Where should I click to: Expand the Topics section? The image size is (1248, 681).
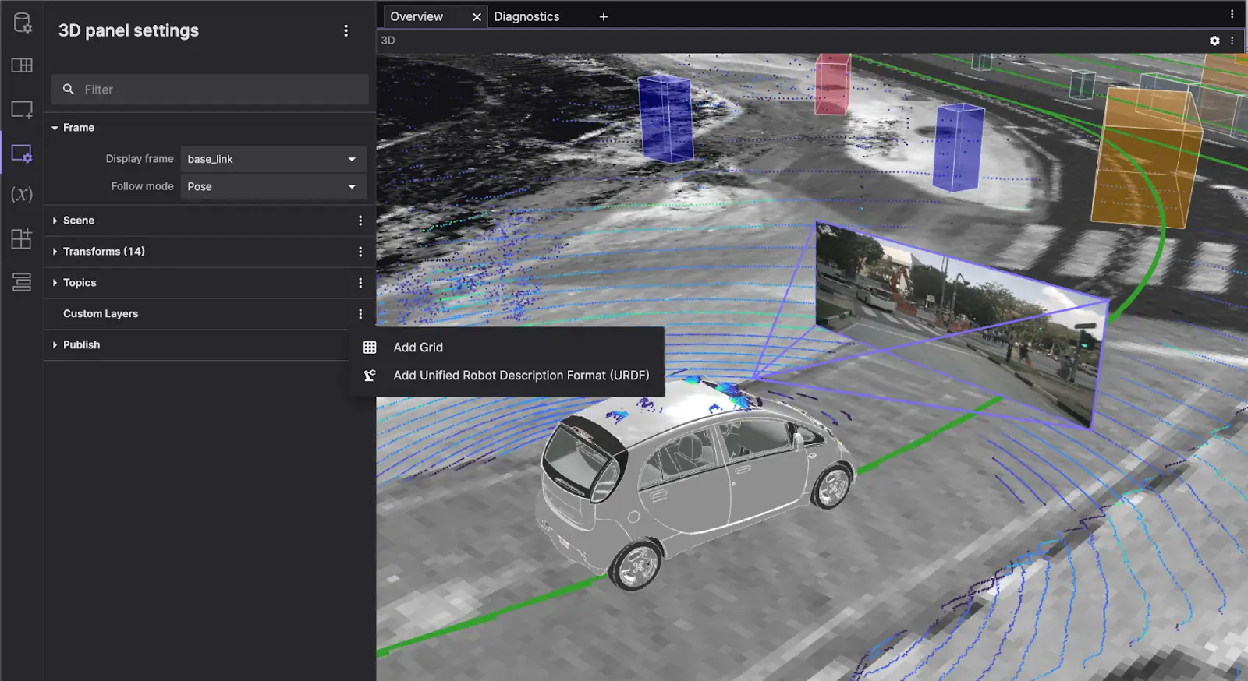[x=55, y=283]
